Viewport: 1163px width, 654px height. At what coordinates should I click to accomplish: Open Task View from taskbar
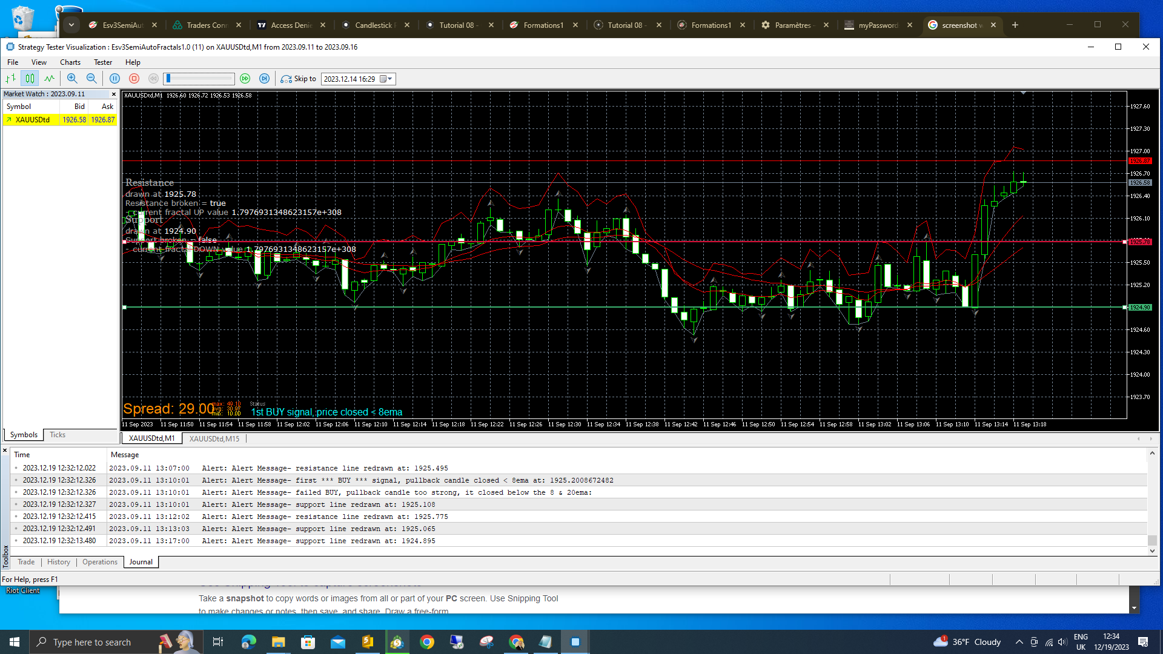(218, 642)
